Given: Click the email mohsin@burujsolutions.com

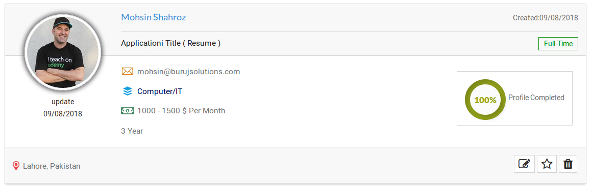Looking at the screenshot, I should point(188,72).
